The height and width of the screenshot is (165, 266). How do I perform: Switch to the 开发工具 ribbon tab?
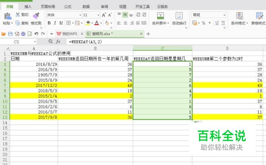tap(142, 7)
